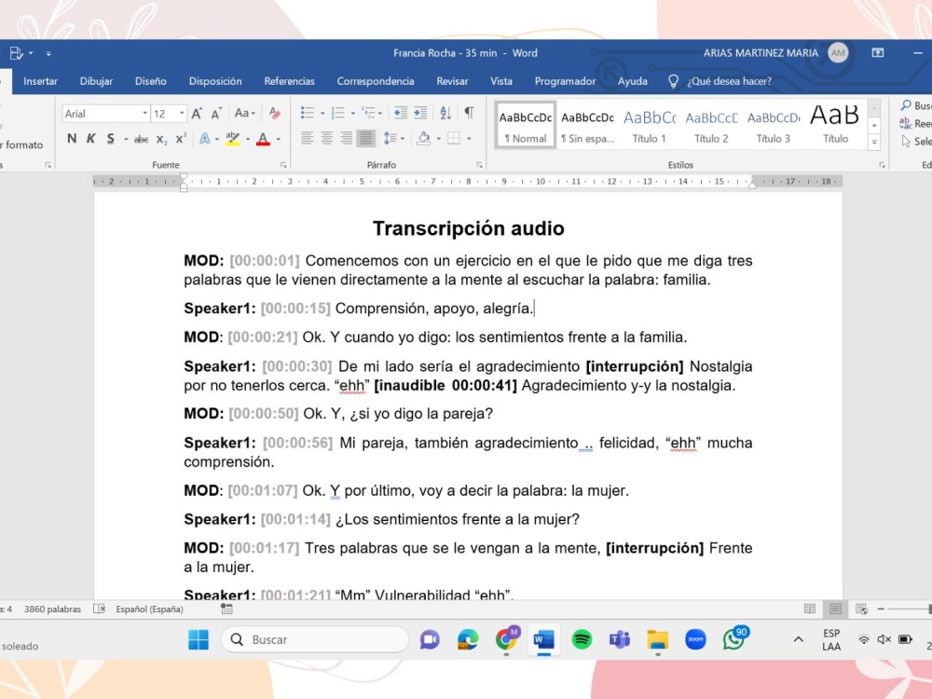The width and height of the screenshot is (932, 699).
Task: Click the Español (España) language indicator
Action: coord(149,610)
